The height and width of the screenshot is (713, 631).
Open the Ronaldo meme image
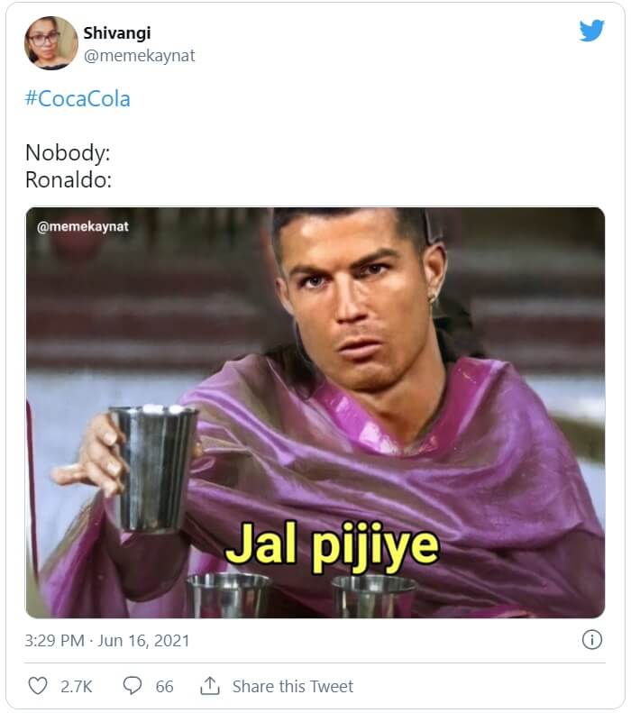point(315,413)
